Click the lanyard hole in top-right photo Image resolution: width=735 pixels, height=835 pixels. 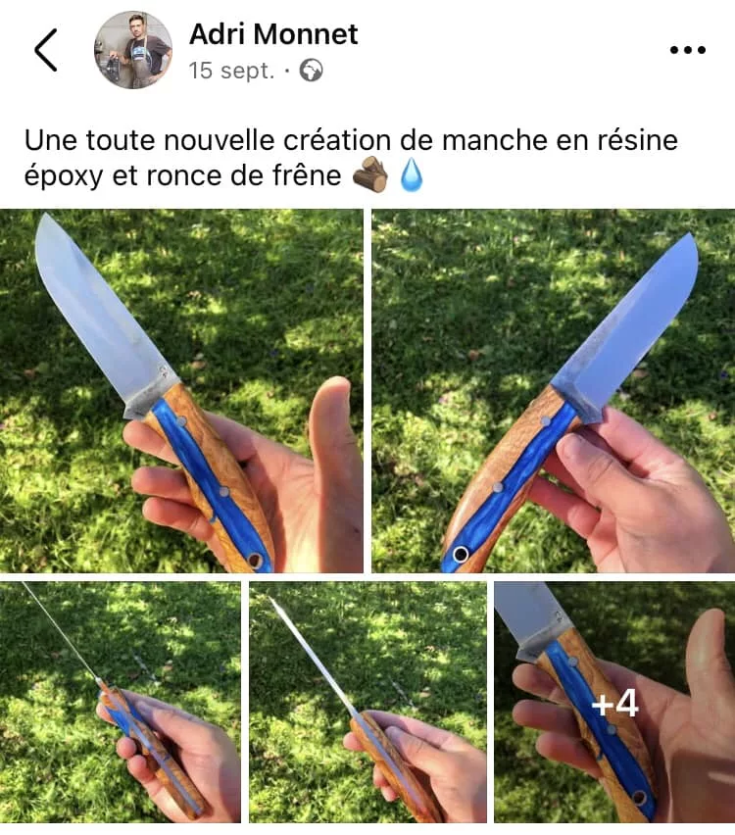point(461,554)
